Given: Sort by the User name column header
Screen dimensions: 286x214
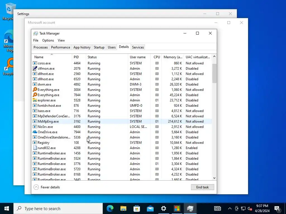Looking at the screenshot, I should tap(139, 57).
